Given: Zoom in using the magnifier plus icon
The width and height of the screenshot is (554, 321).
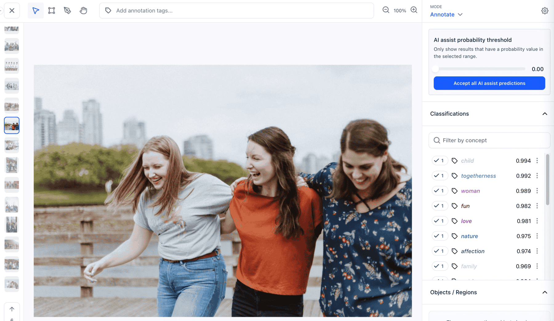Looking at the screenshot, I should point(414,10).
